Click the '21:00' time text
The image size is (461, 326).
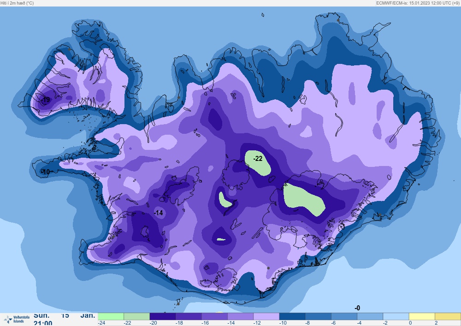coord(43,323)
